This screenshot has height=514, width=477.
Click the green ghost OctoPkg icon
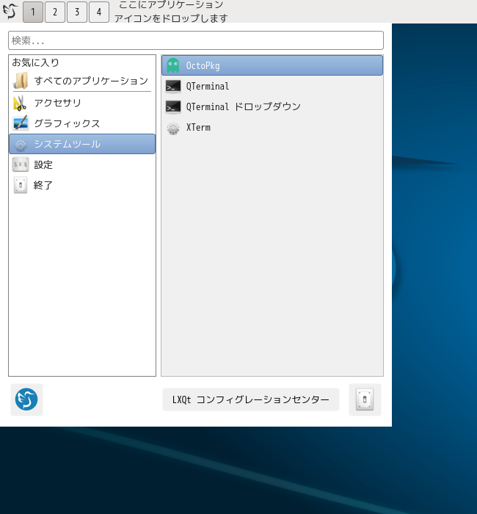click(173, 65)
